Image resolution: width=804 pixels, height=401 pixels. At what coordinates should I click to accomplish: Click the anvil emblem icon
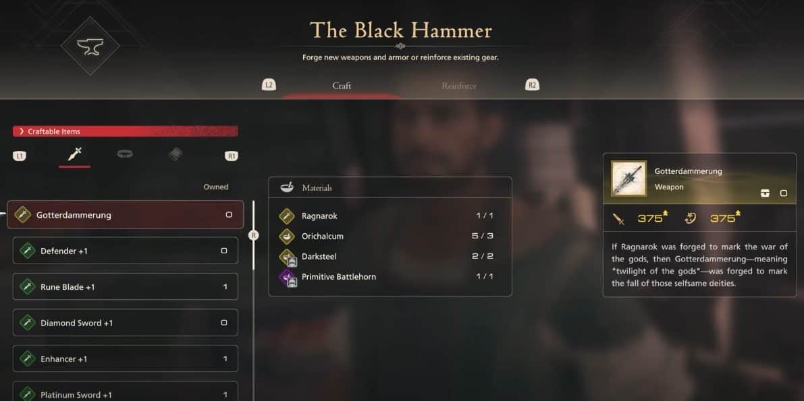coord(90,46)
